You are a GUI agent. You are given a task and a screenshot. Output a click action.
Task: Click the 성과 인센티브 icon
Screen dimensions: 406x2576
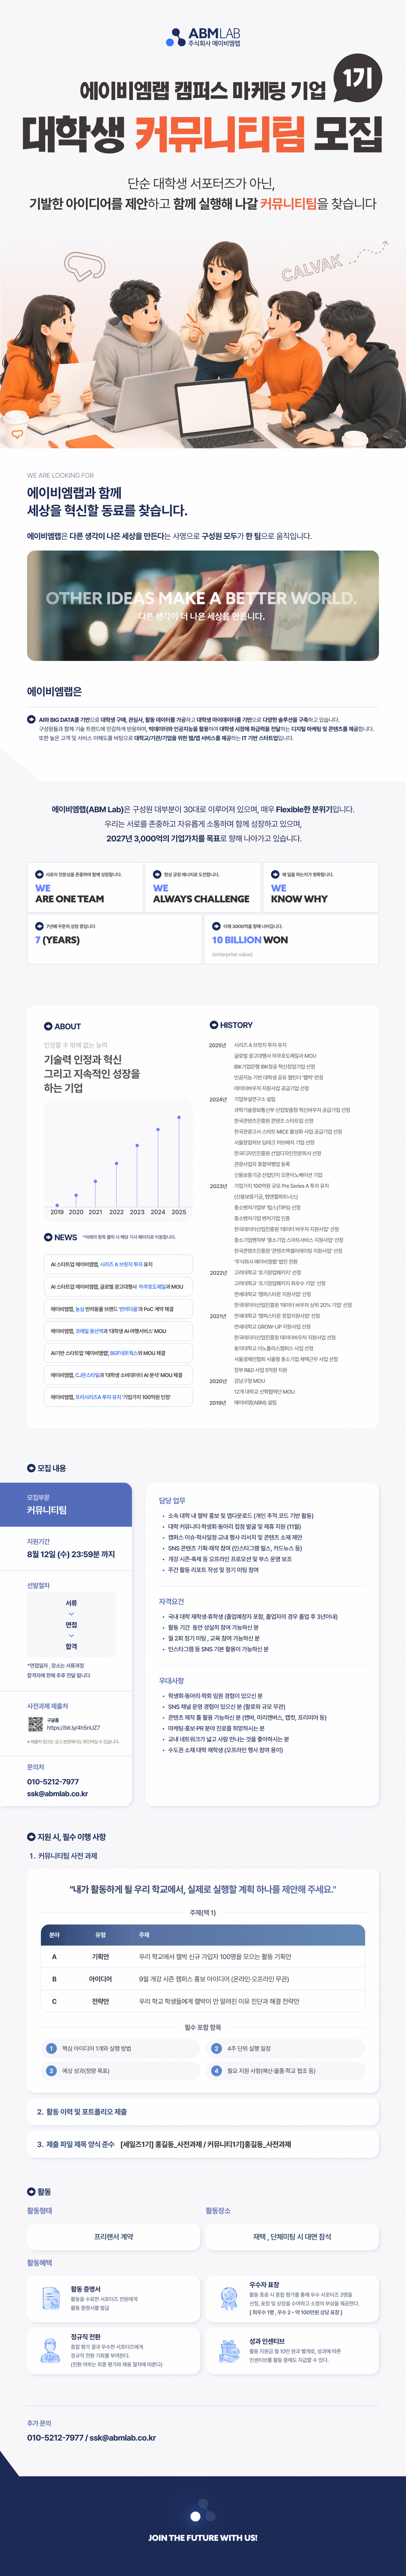(x=229, y=2350)
